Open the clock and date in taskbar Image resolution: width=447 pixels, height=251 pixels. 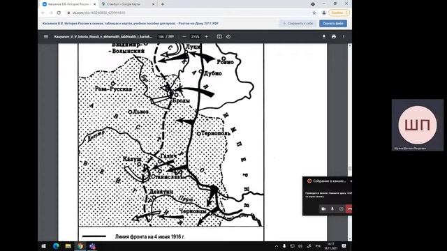330,246
